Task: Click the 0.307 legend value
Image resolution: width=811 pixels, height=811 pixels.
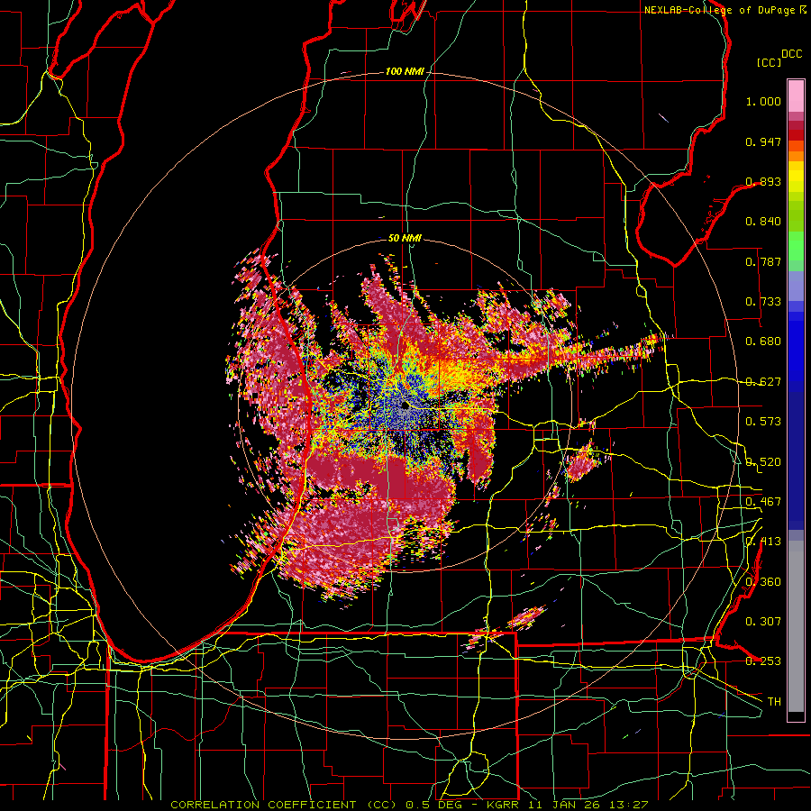Action: pyautogui.click(x=763, y=622)
